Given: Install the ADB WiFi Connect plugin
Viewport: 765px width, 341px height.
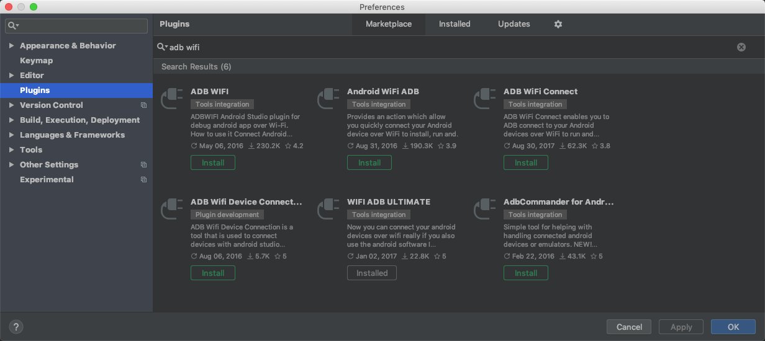Looking at the screenshot, I should (526, 162).
